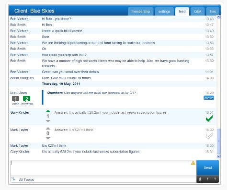Click the topics quote icon beside All Topics
The width and height of the screenshot is (227, 190).
click(13, 179)
